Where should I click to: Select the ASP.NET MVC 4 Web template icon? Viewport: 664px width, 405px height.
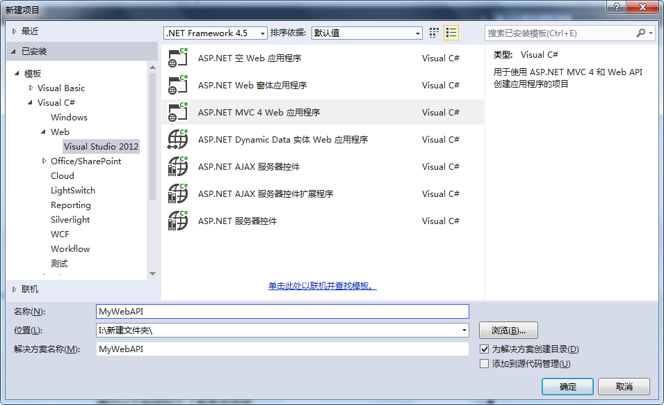178,113
